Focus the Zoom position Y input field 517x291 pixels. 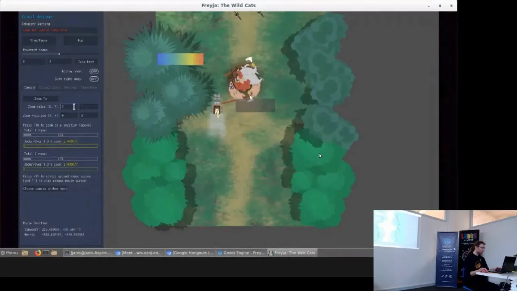[x=89, y=116]
